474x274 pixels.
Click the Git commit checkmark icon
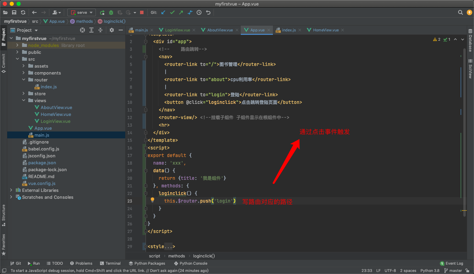(172, 12)
